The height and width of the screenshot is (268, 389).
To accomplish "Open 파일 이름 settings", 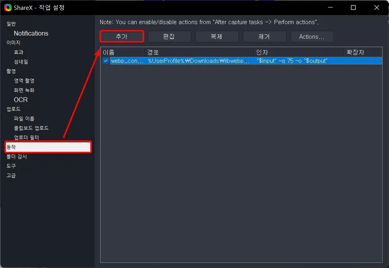I will (24, 119).
